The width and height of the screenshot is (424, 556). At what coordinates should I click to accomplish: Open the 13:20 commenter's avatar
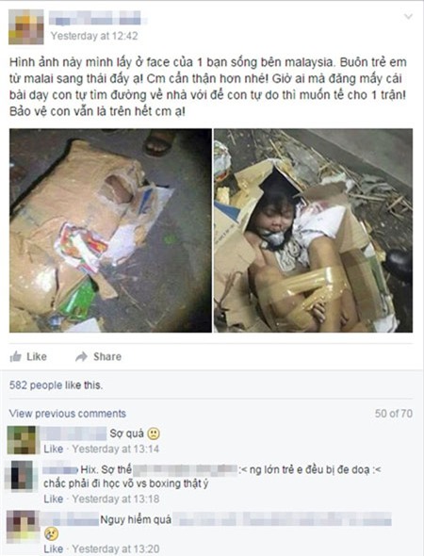pyautogui.click(x=23, y=527)
